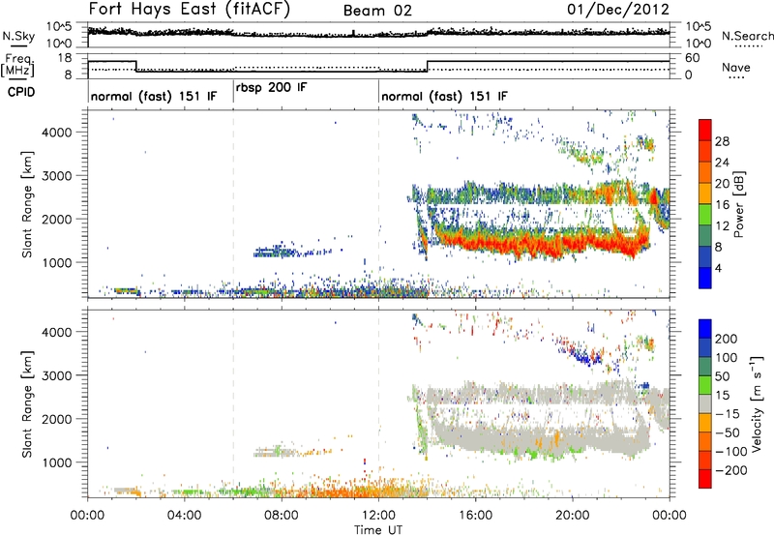The image size is (774, 536).
Task: Click the '04:00' time axis tick
Action: tap(185, 516)
